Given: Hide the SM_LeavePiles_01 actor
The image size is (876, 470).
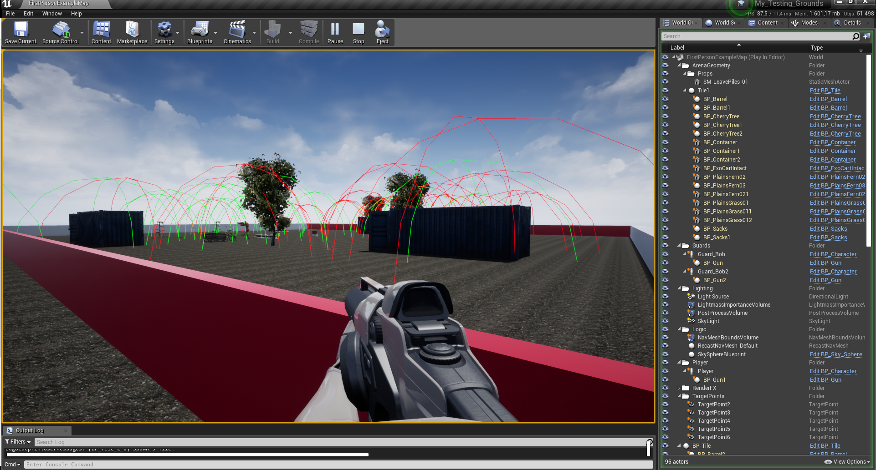Looking at the screenshot, I should [x=666, y=82].
